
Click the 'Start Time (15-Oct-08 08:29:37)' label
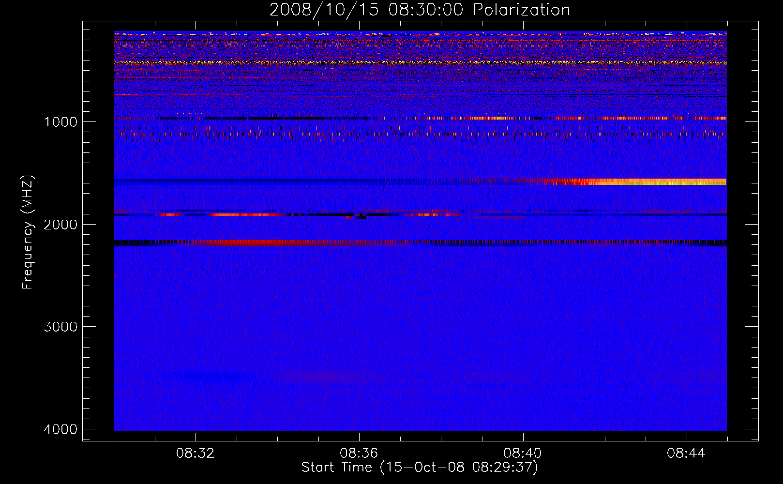[420, 468]
